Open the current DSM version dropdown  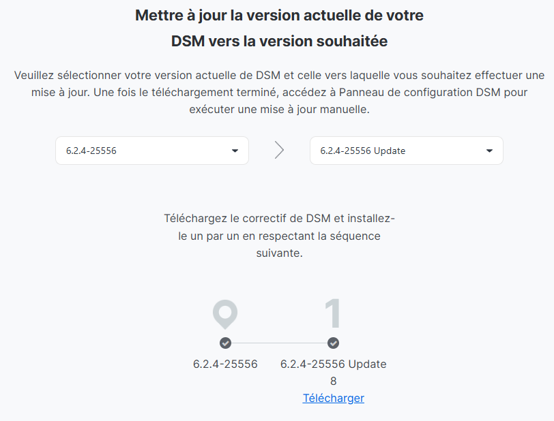click(151, 151)
